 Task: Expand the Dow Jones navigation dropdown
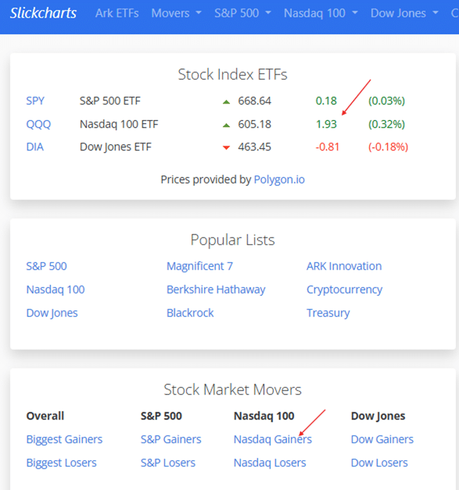click(404, 13)
